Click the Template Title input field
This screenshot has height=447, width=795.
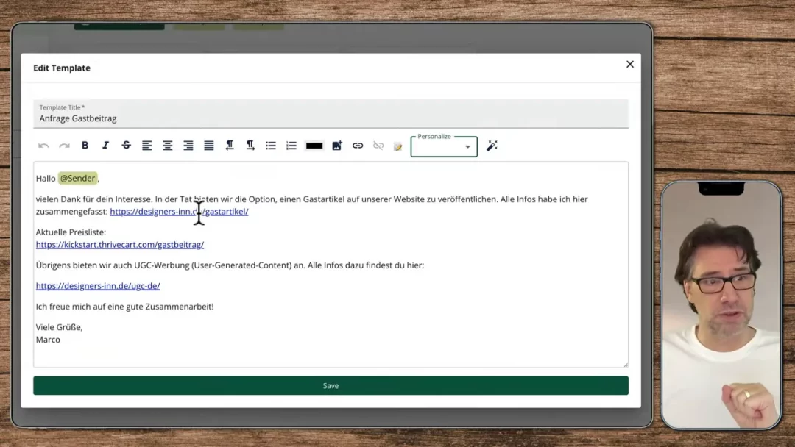[331, 118]
